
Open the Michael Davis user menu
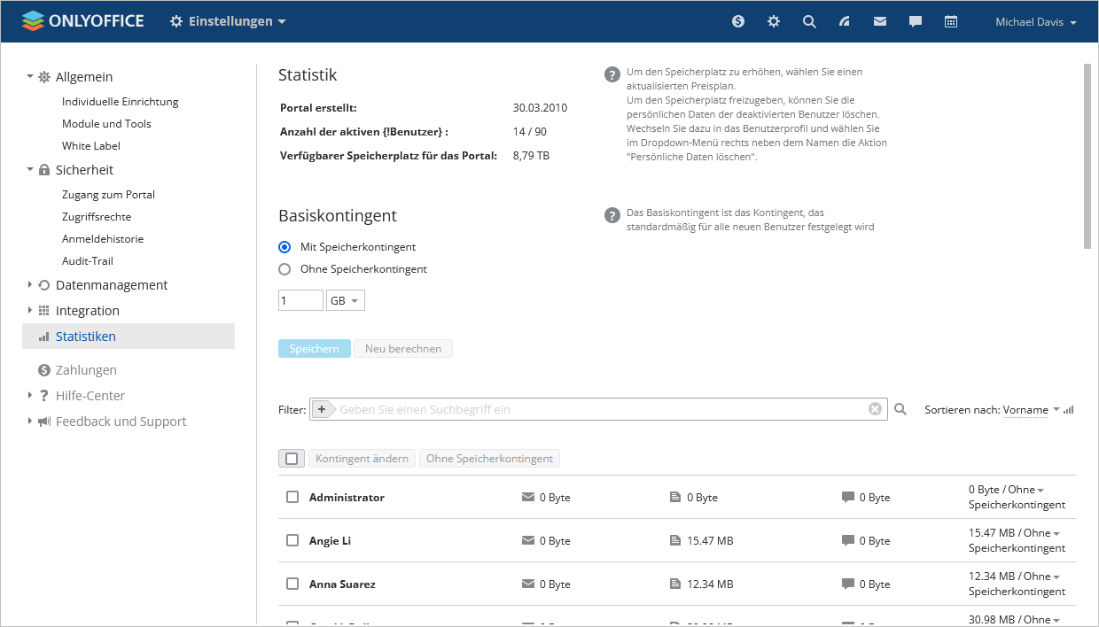coord(1036,22)
